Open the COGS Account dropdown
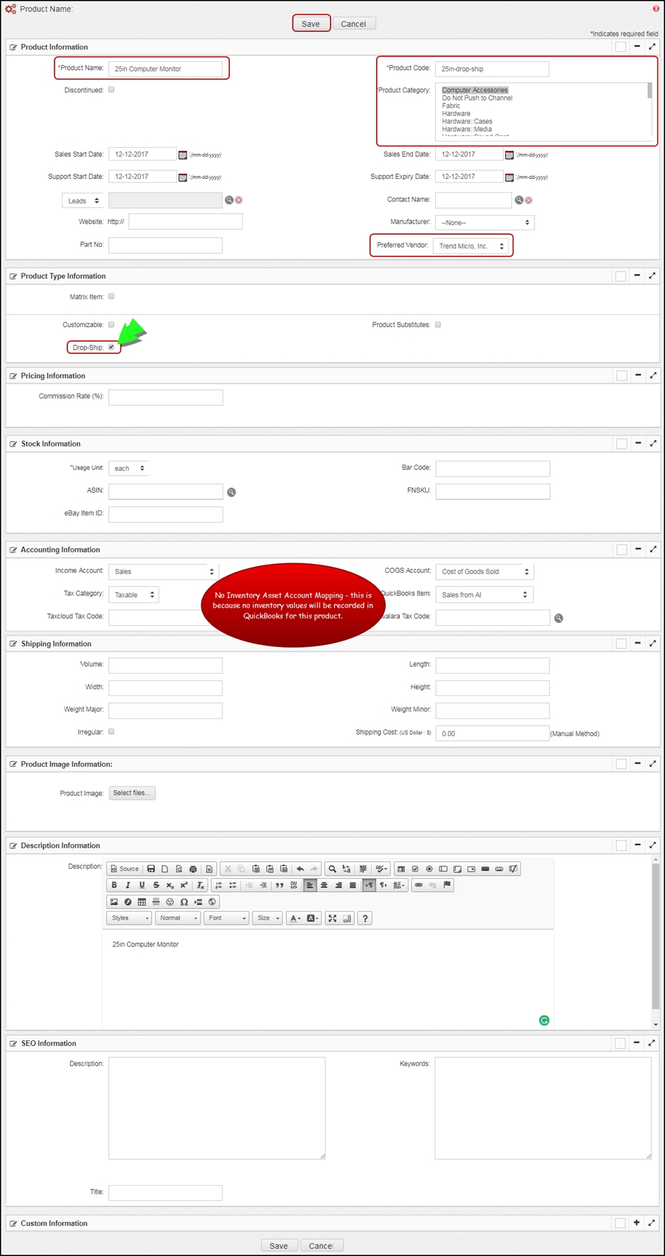This screenshot has height=1256, width=665. click(x=484, y=572)
